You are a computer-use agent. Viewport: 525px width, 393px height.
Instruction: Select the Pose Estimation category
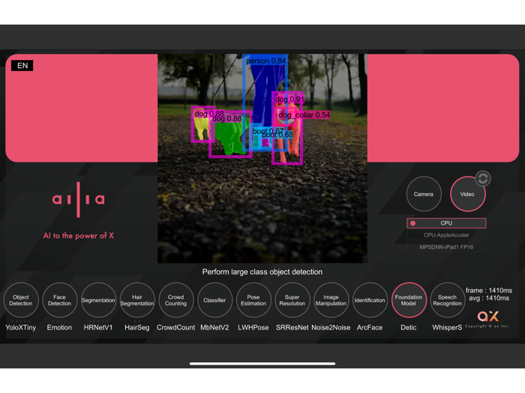(253, 300)
